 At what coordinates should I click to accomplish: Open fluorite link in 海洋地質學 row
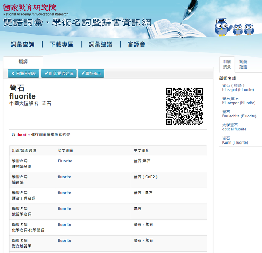(x=64, y=241)
